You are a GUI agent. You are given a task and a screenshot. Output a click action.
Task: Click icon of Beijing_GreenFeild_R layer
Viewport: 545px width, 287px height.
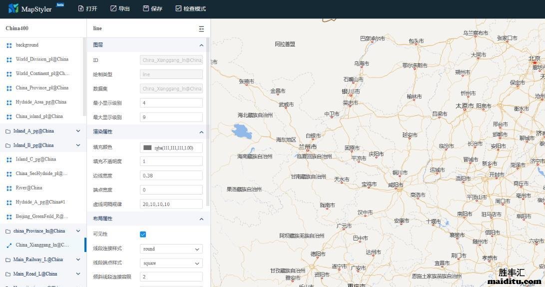(9, 216)
